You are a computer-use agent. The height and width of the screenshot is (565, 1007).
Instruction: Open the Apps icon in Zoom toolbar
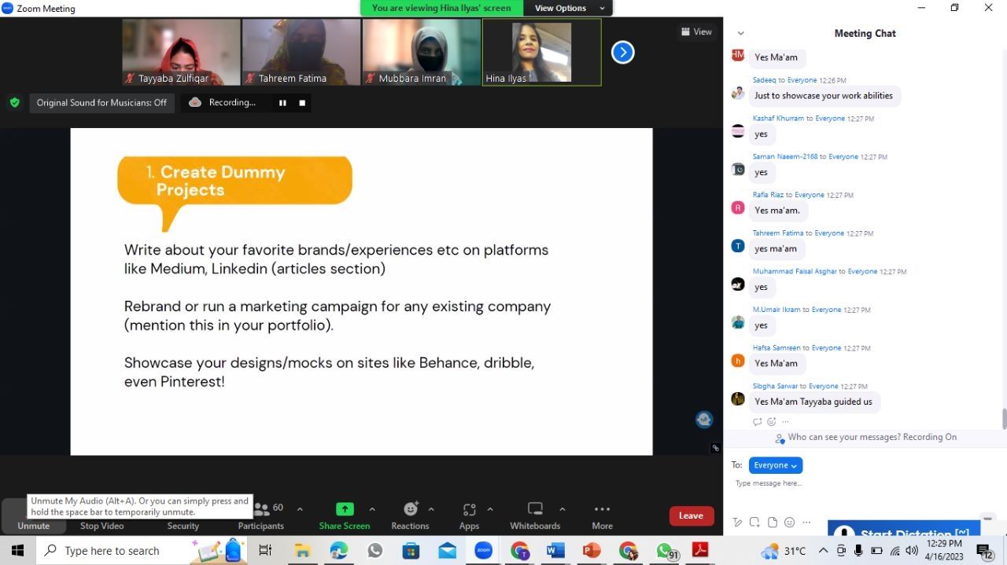(x=469, y=510)
